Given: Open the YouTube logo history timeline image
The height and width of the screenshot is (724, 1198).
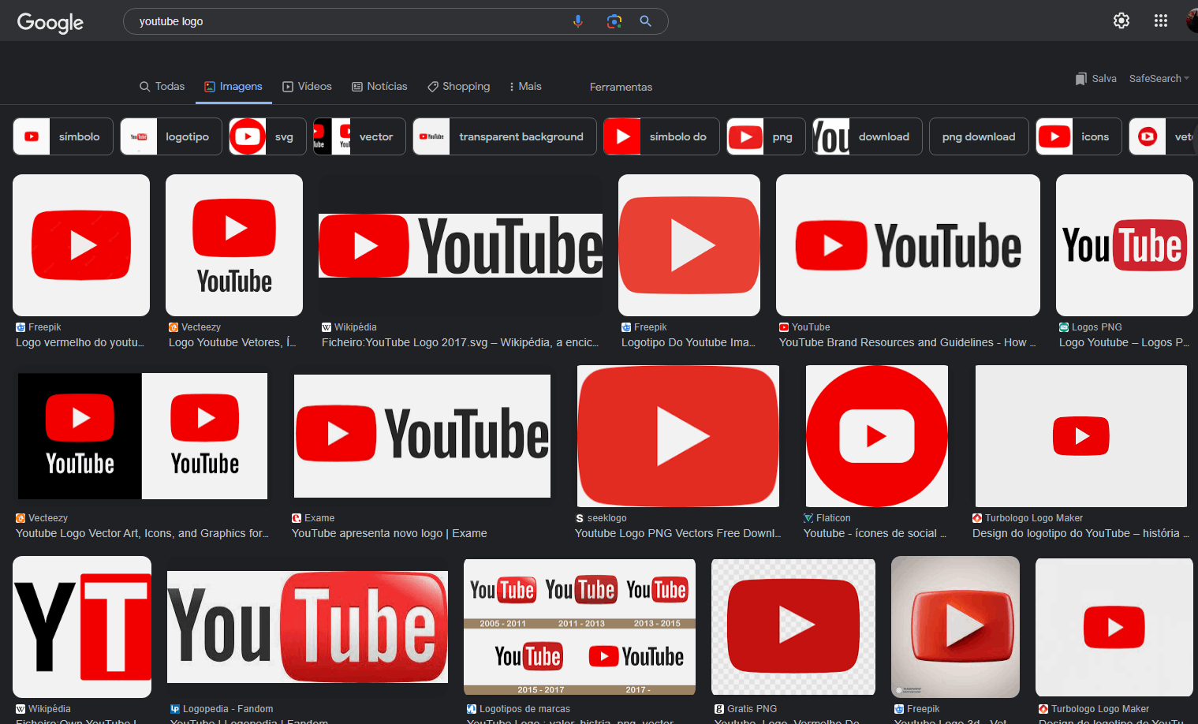Looking at the screenshot, I should pos(580,627).
